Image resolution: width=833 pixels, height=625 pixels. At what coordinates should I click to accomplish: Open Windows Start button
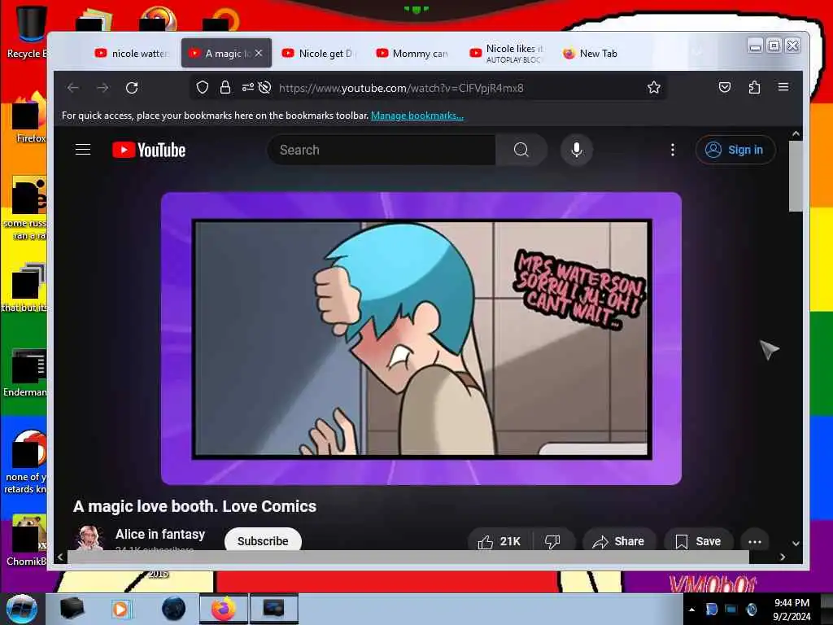point(22,609)
